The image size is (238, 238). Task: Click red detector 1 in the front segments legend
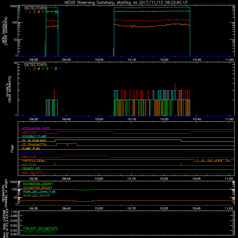pyautogui.click(x=26, y=12)
